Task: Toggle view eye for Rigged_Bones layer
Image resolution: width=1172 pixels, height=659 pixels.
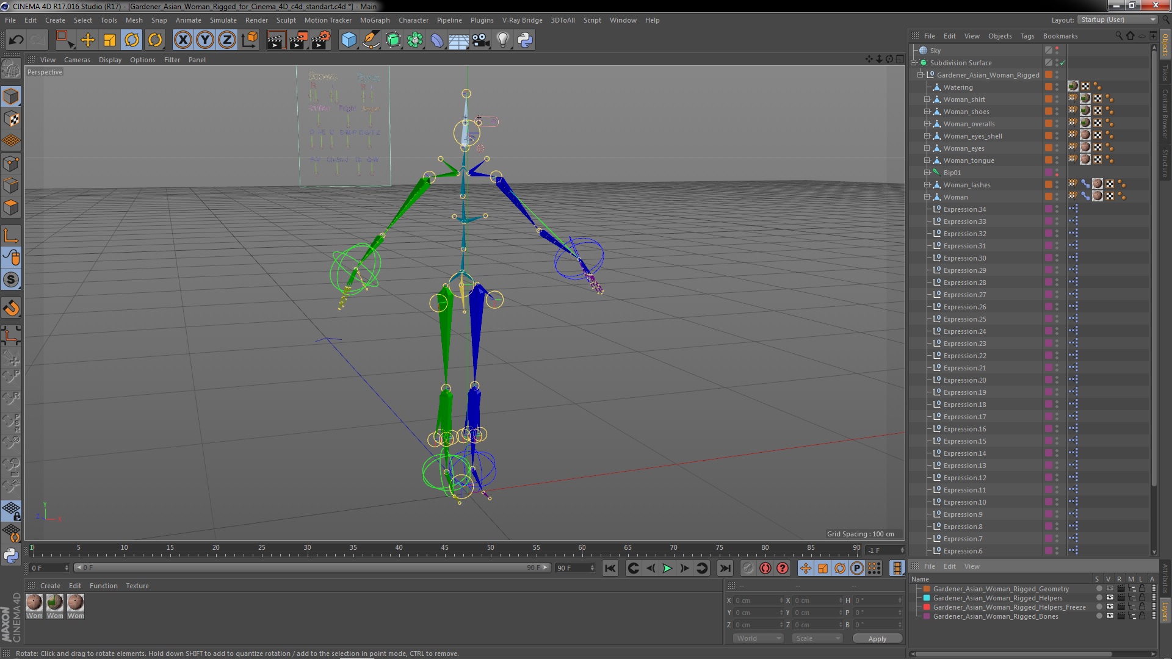Action: pyautogui.click(x=1110, y=616)
